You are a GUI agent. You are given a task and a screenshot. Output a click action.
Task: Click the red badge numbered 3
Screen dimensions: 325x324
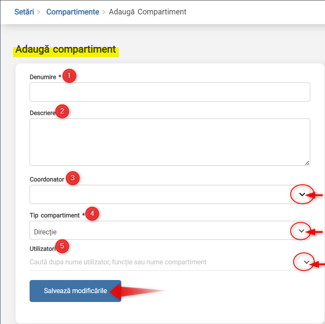(73, 178)
